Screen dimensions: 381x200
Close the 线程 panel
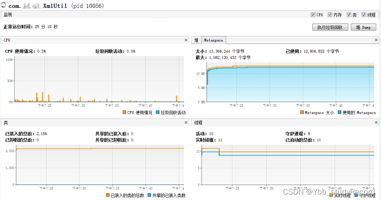376,122
